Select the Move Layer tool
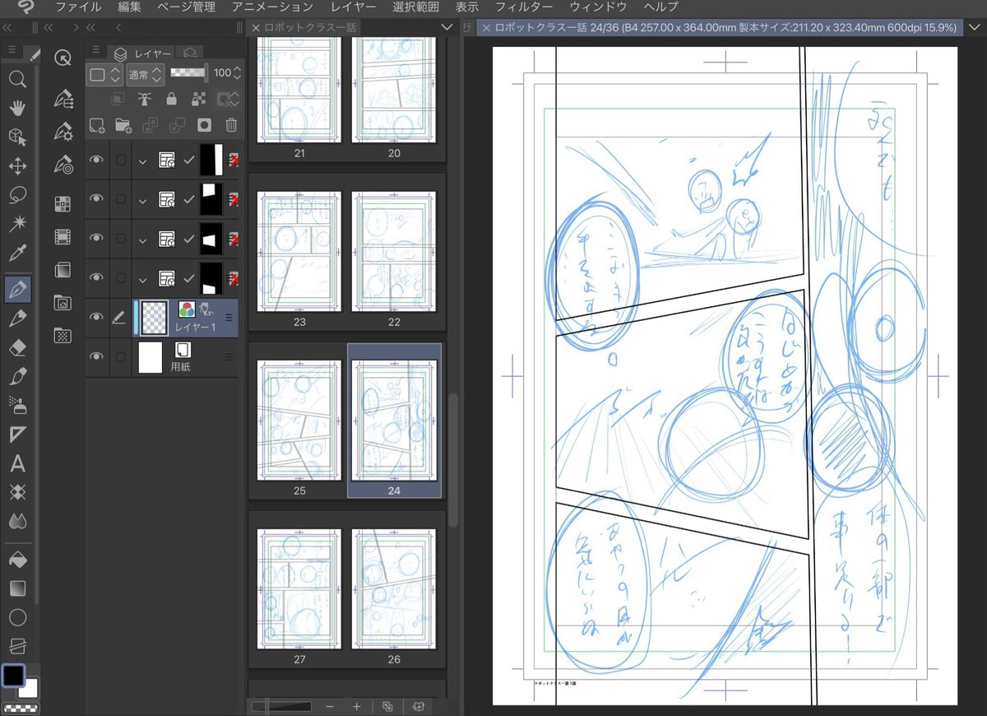The height and width of the screenshot is (716, 987). click(x=16, y=167)
